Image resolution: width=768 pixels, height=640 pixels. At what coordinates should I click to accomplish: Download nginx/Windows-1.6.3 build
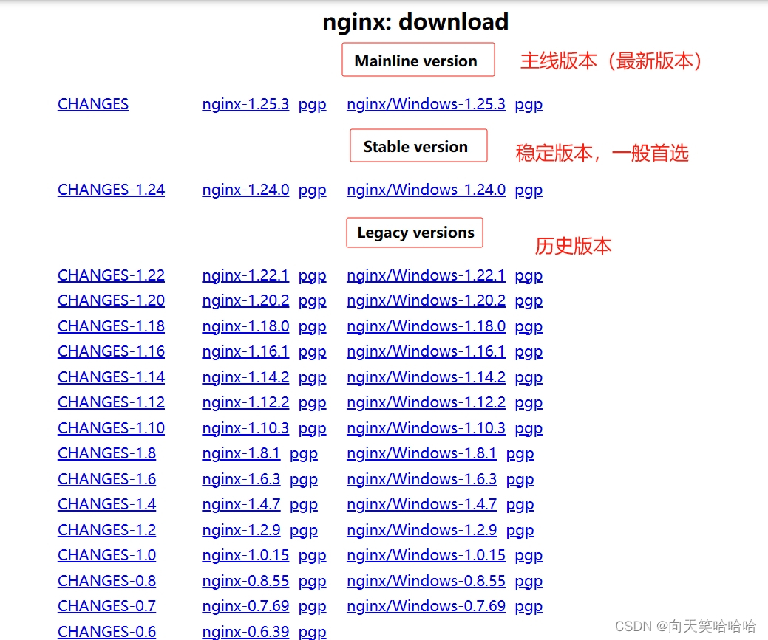pos(421,479)
